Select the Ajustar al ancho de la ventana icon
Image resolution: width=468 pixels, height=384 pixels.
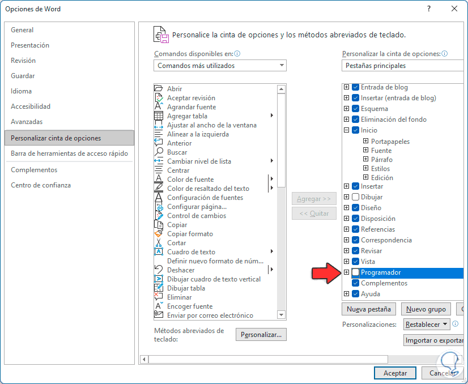[x=159, y=125]
